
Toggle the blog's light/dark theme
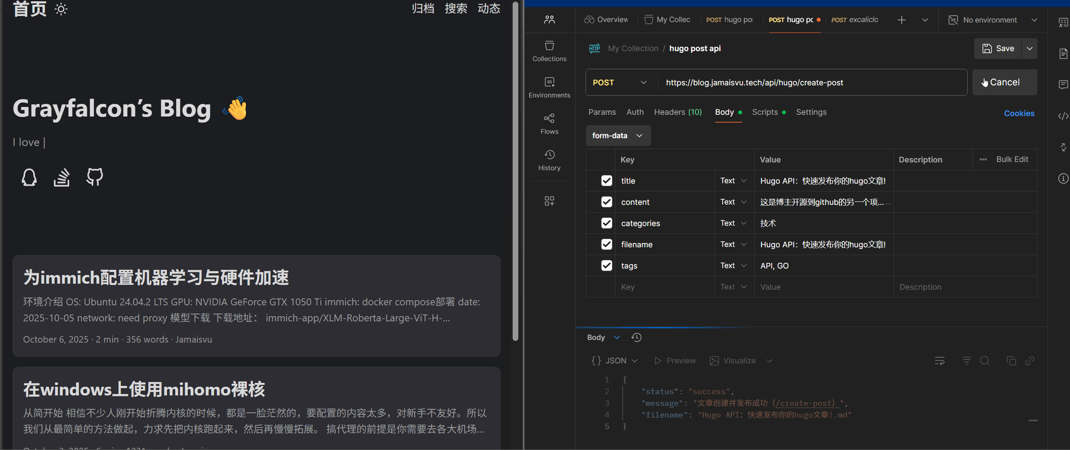pyautogui.click(x=62, y=9)
